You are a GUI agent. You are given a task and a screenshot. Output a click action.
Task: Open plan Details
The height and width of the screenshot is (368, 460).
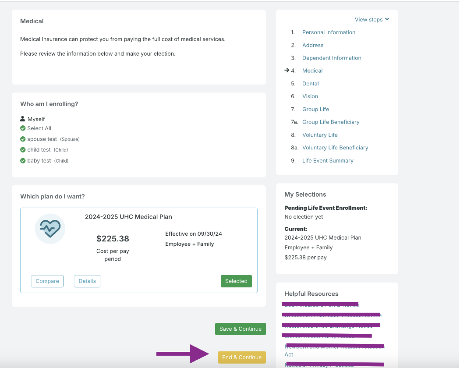coord(87,281)
